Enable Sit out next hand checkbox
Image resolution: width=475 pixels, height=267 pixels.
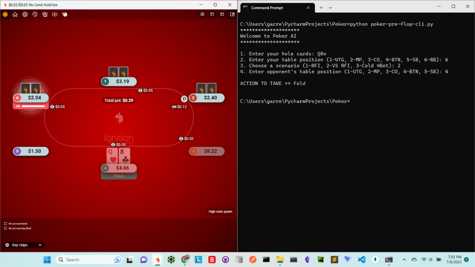coord(6,224)
